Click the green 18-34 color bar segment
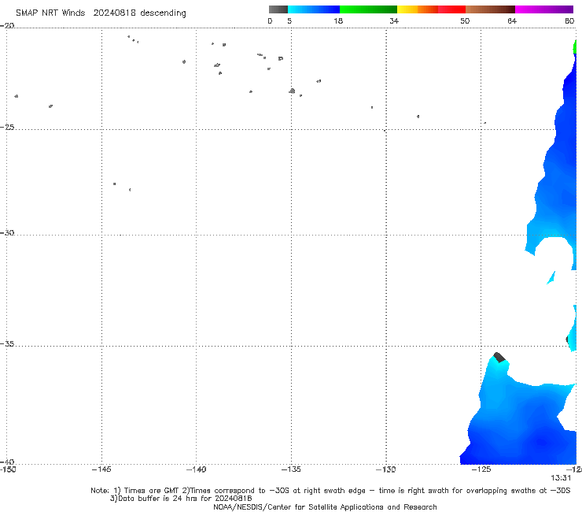 (x=368, y=9)
